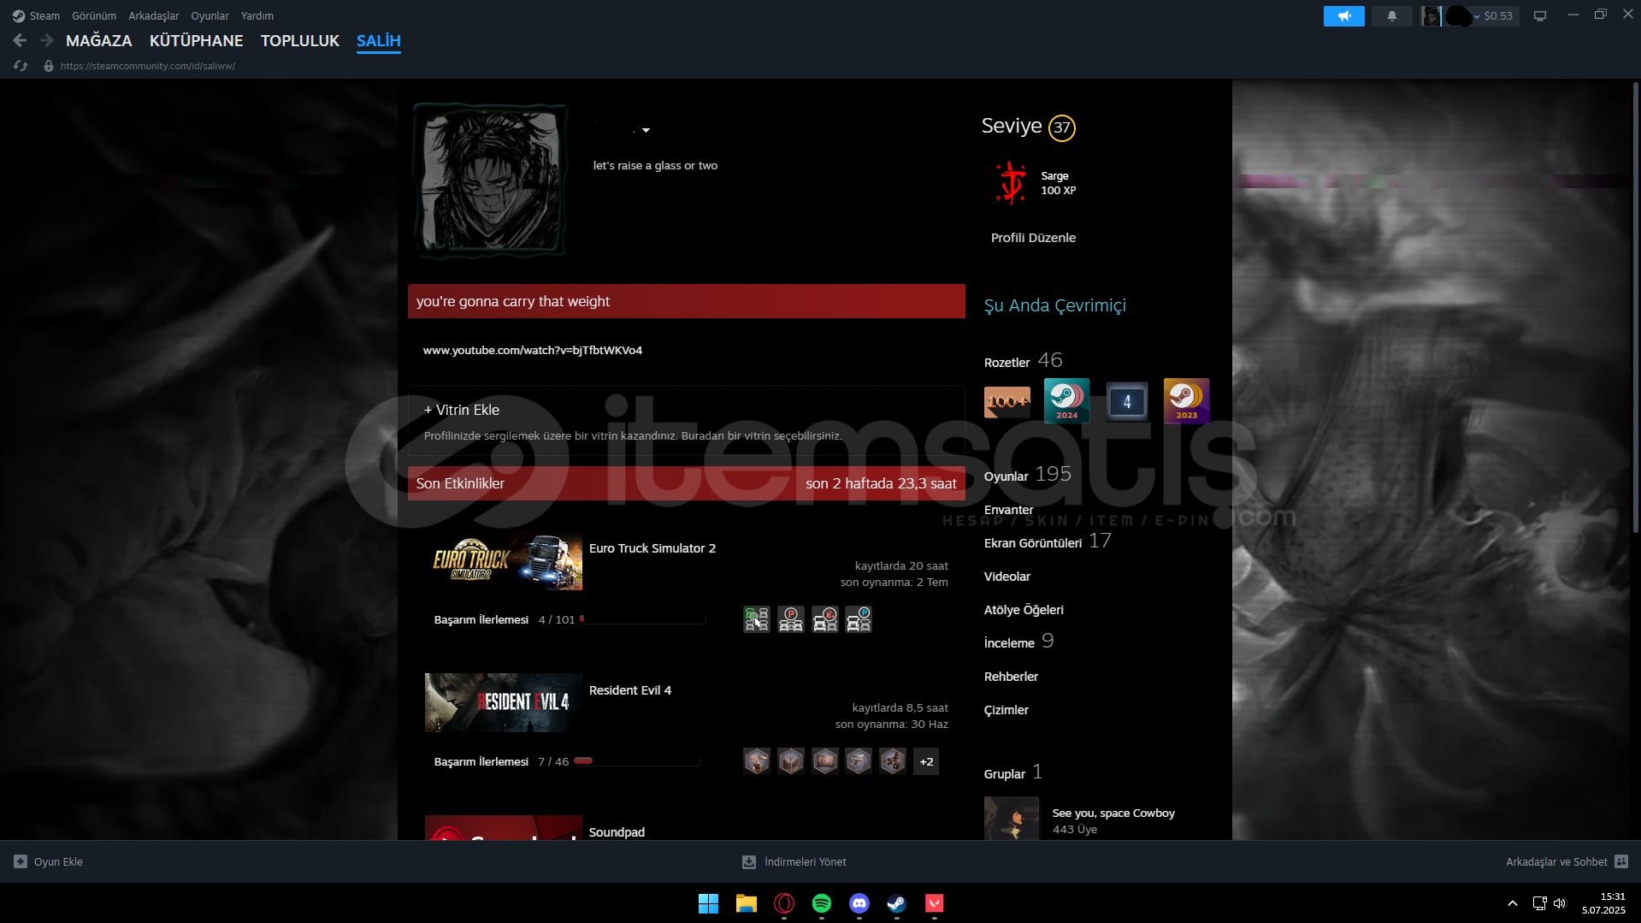Expand the profile name dropdown arrow
The height and width of the screenshot is (923, 1641).
[x=646, y=130]
